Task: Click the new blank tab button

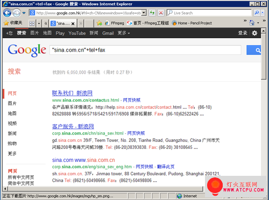Action: (89, 23)
